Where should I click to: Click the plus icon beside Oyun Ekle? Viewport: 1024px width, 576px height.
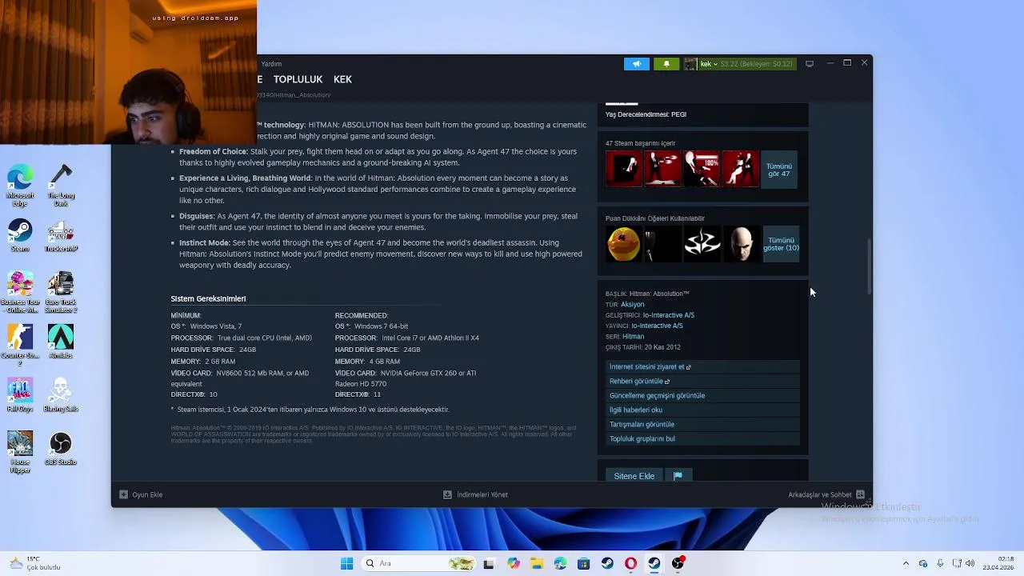pos(123,494)
